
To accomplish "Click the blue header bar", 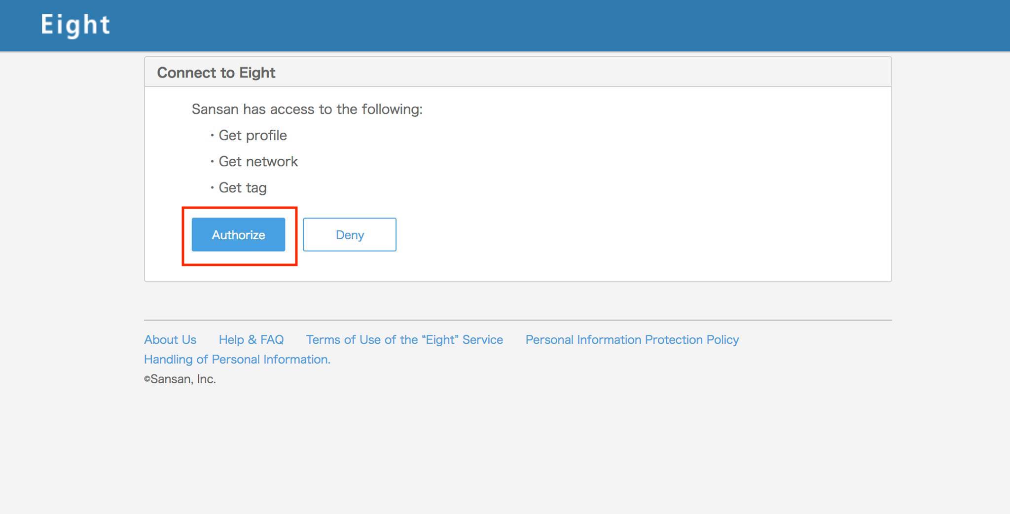I will point(505,26).
